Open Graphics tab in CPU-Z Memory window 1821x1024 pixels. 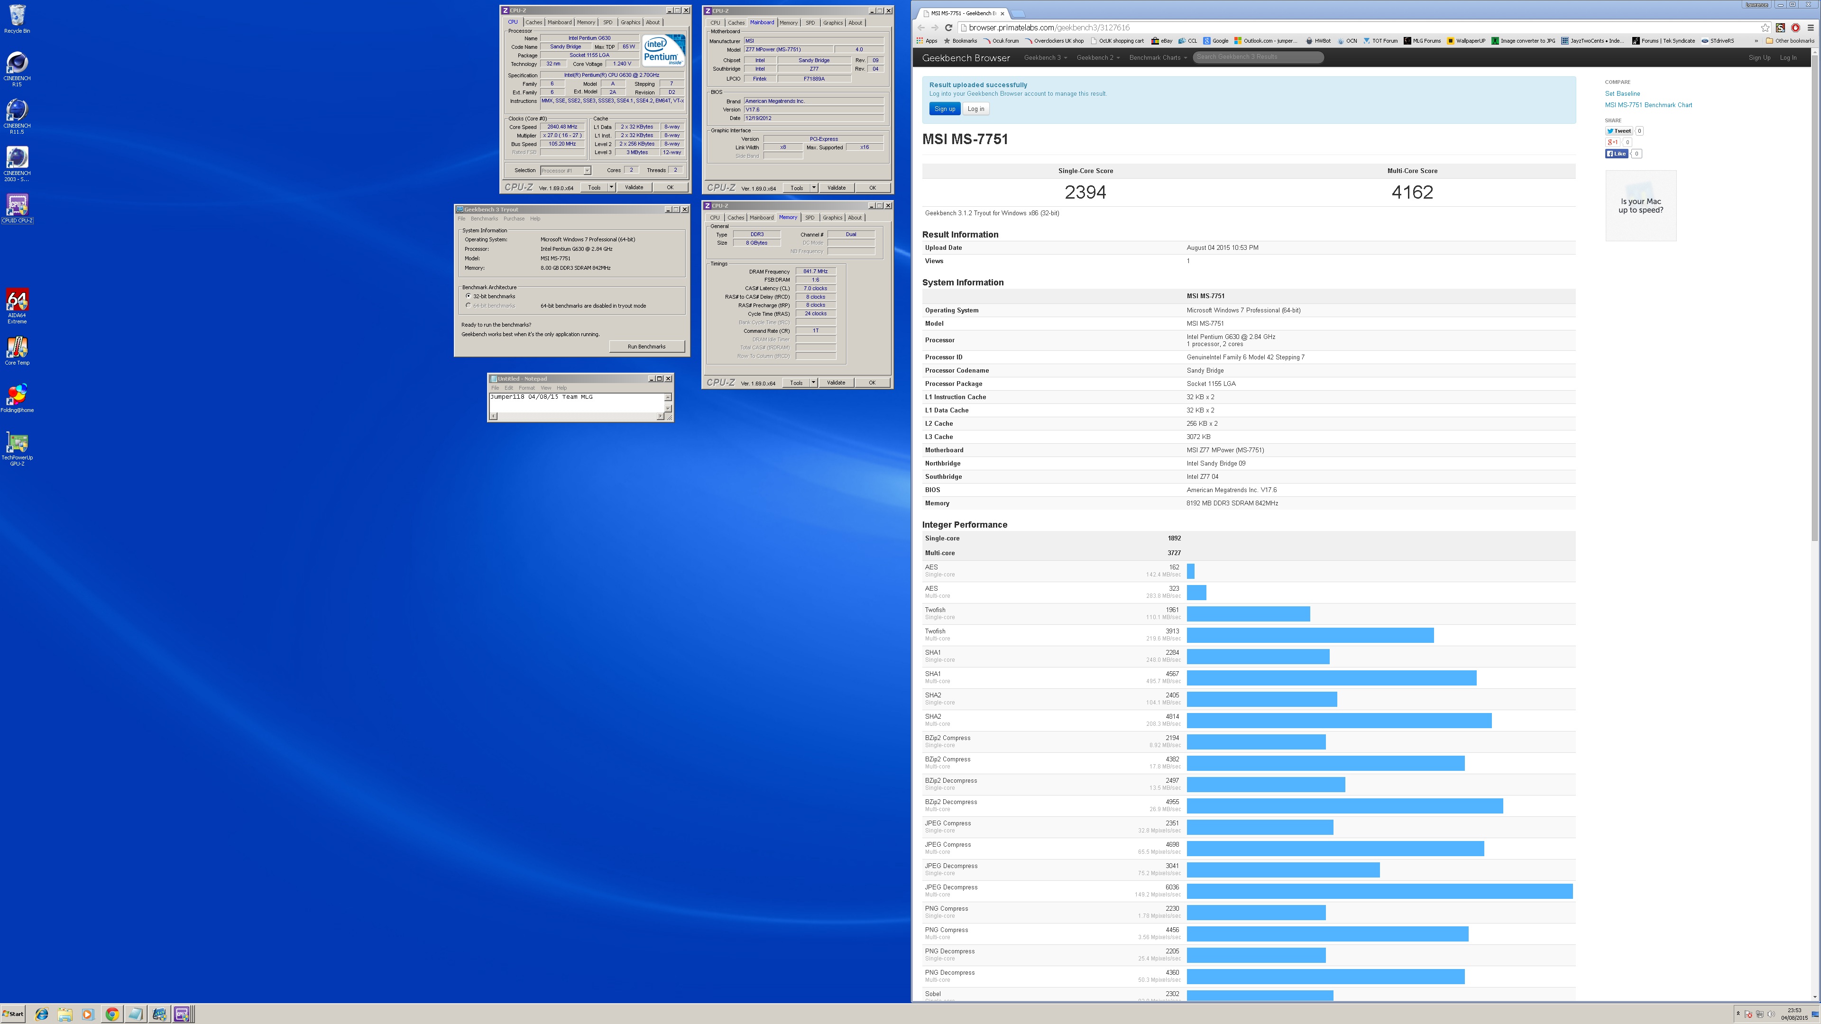click(x=832, y=217)
